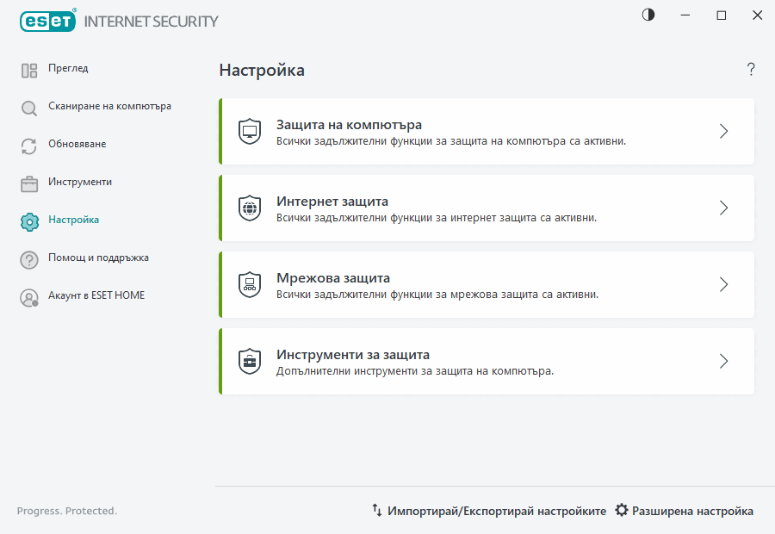Click the Обновяване refresh icon
This screenshot has width=775, height=534.
[x=28, y=144]
